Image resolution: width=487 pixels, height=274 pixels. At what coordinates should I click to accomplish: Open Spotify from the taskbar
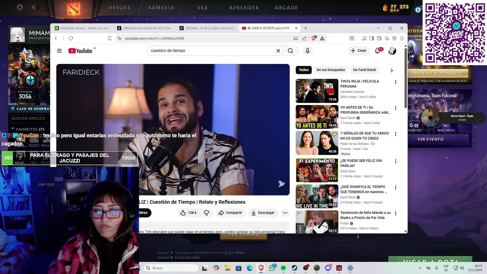[x=283, y=268]
